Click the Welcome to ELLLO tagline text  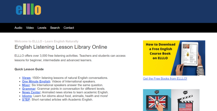46,41
